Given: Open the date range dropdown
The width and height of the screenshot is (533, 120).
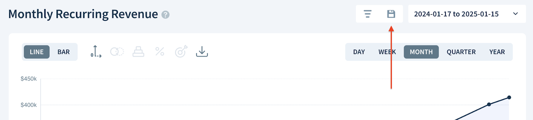Looking at the screenshot, I should (x=467, y=14).
